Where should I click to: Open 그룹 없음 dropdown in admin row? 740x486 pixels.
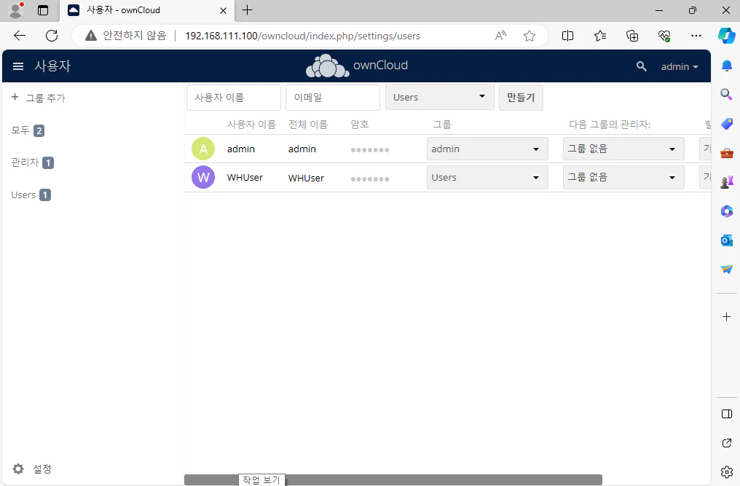(623, 149)
